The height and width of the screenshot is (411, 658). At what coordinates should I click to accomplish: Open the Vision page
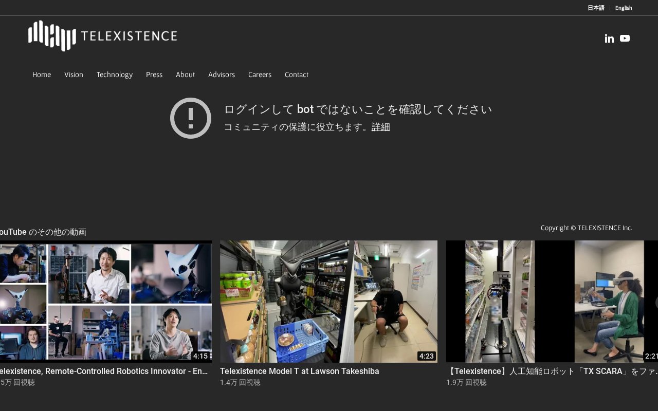pos(74,74)
